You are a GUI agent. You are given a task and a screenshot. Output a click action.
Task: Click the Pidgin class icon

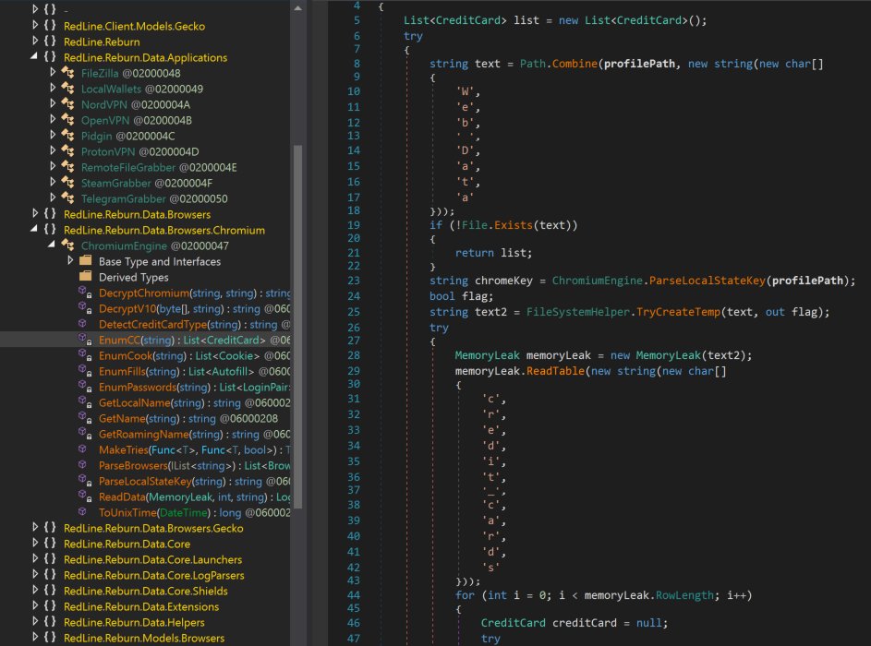click(x=67, y=136)
